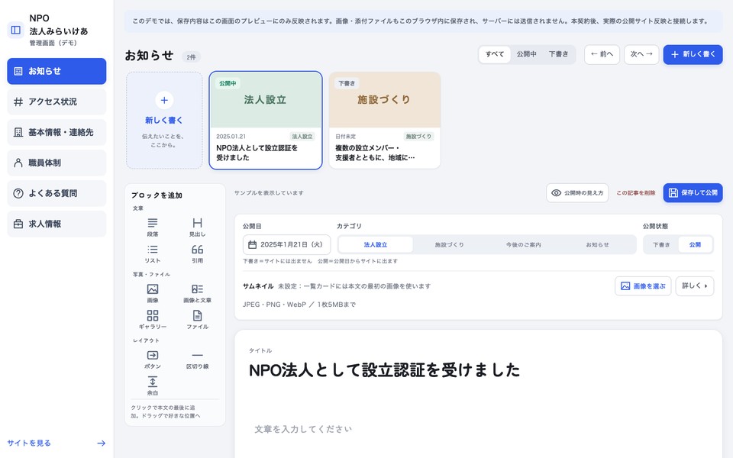
Task: Open 求人情報 in the sidebar
Action: (57, 224)
